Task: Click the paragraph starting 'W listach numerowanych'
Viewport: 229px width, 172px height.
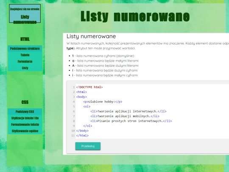Action: pyautogui.click(x=148, y=46)
